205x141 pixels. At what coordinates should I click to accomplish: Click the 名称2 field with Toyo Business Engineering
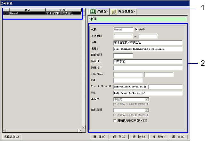(148, 49)
